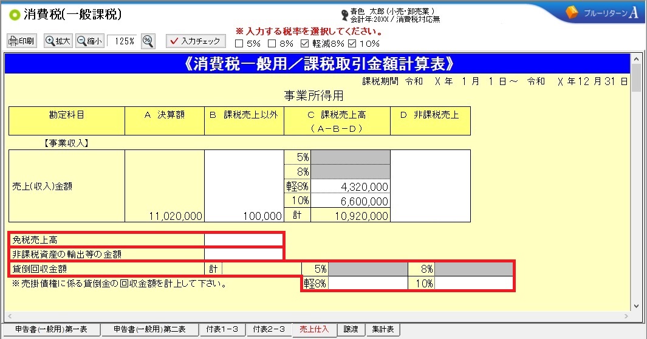Select the 売上仕入 tab
Image resolution: width=647 pixels, height=339 pixels.
(x=314, y=329)
